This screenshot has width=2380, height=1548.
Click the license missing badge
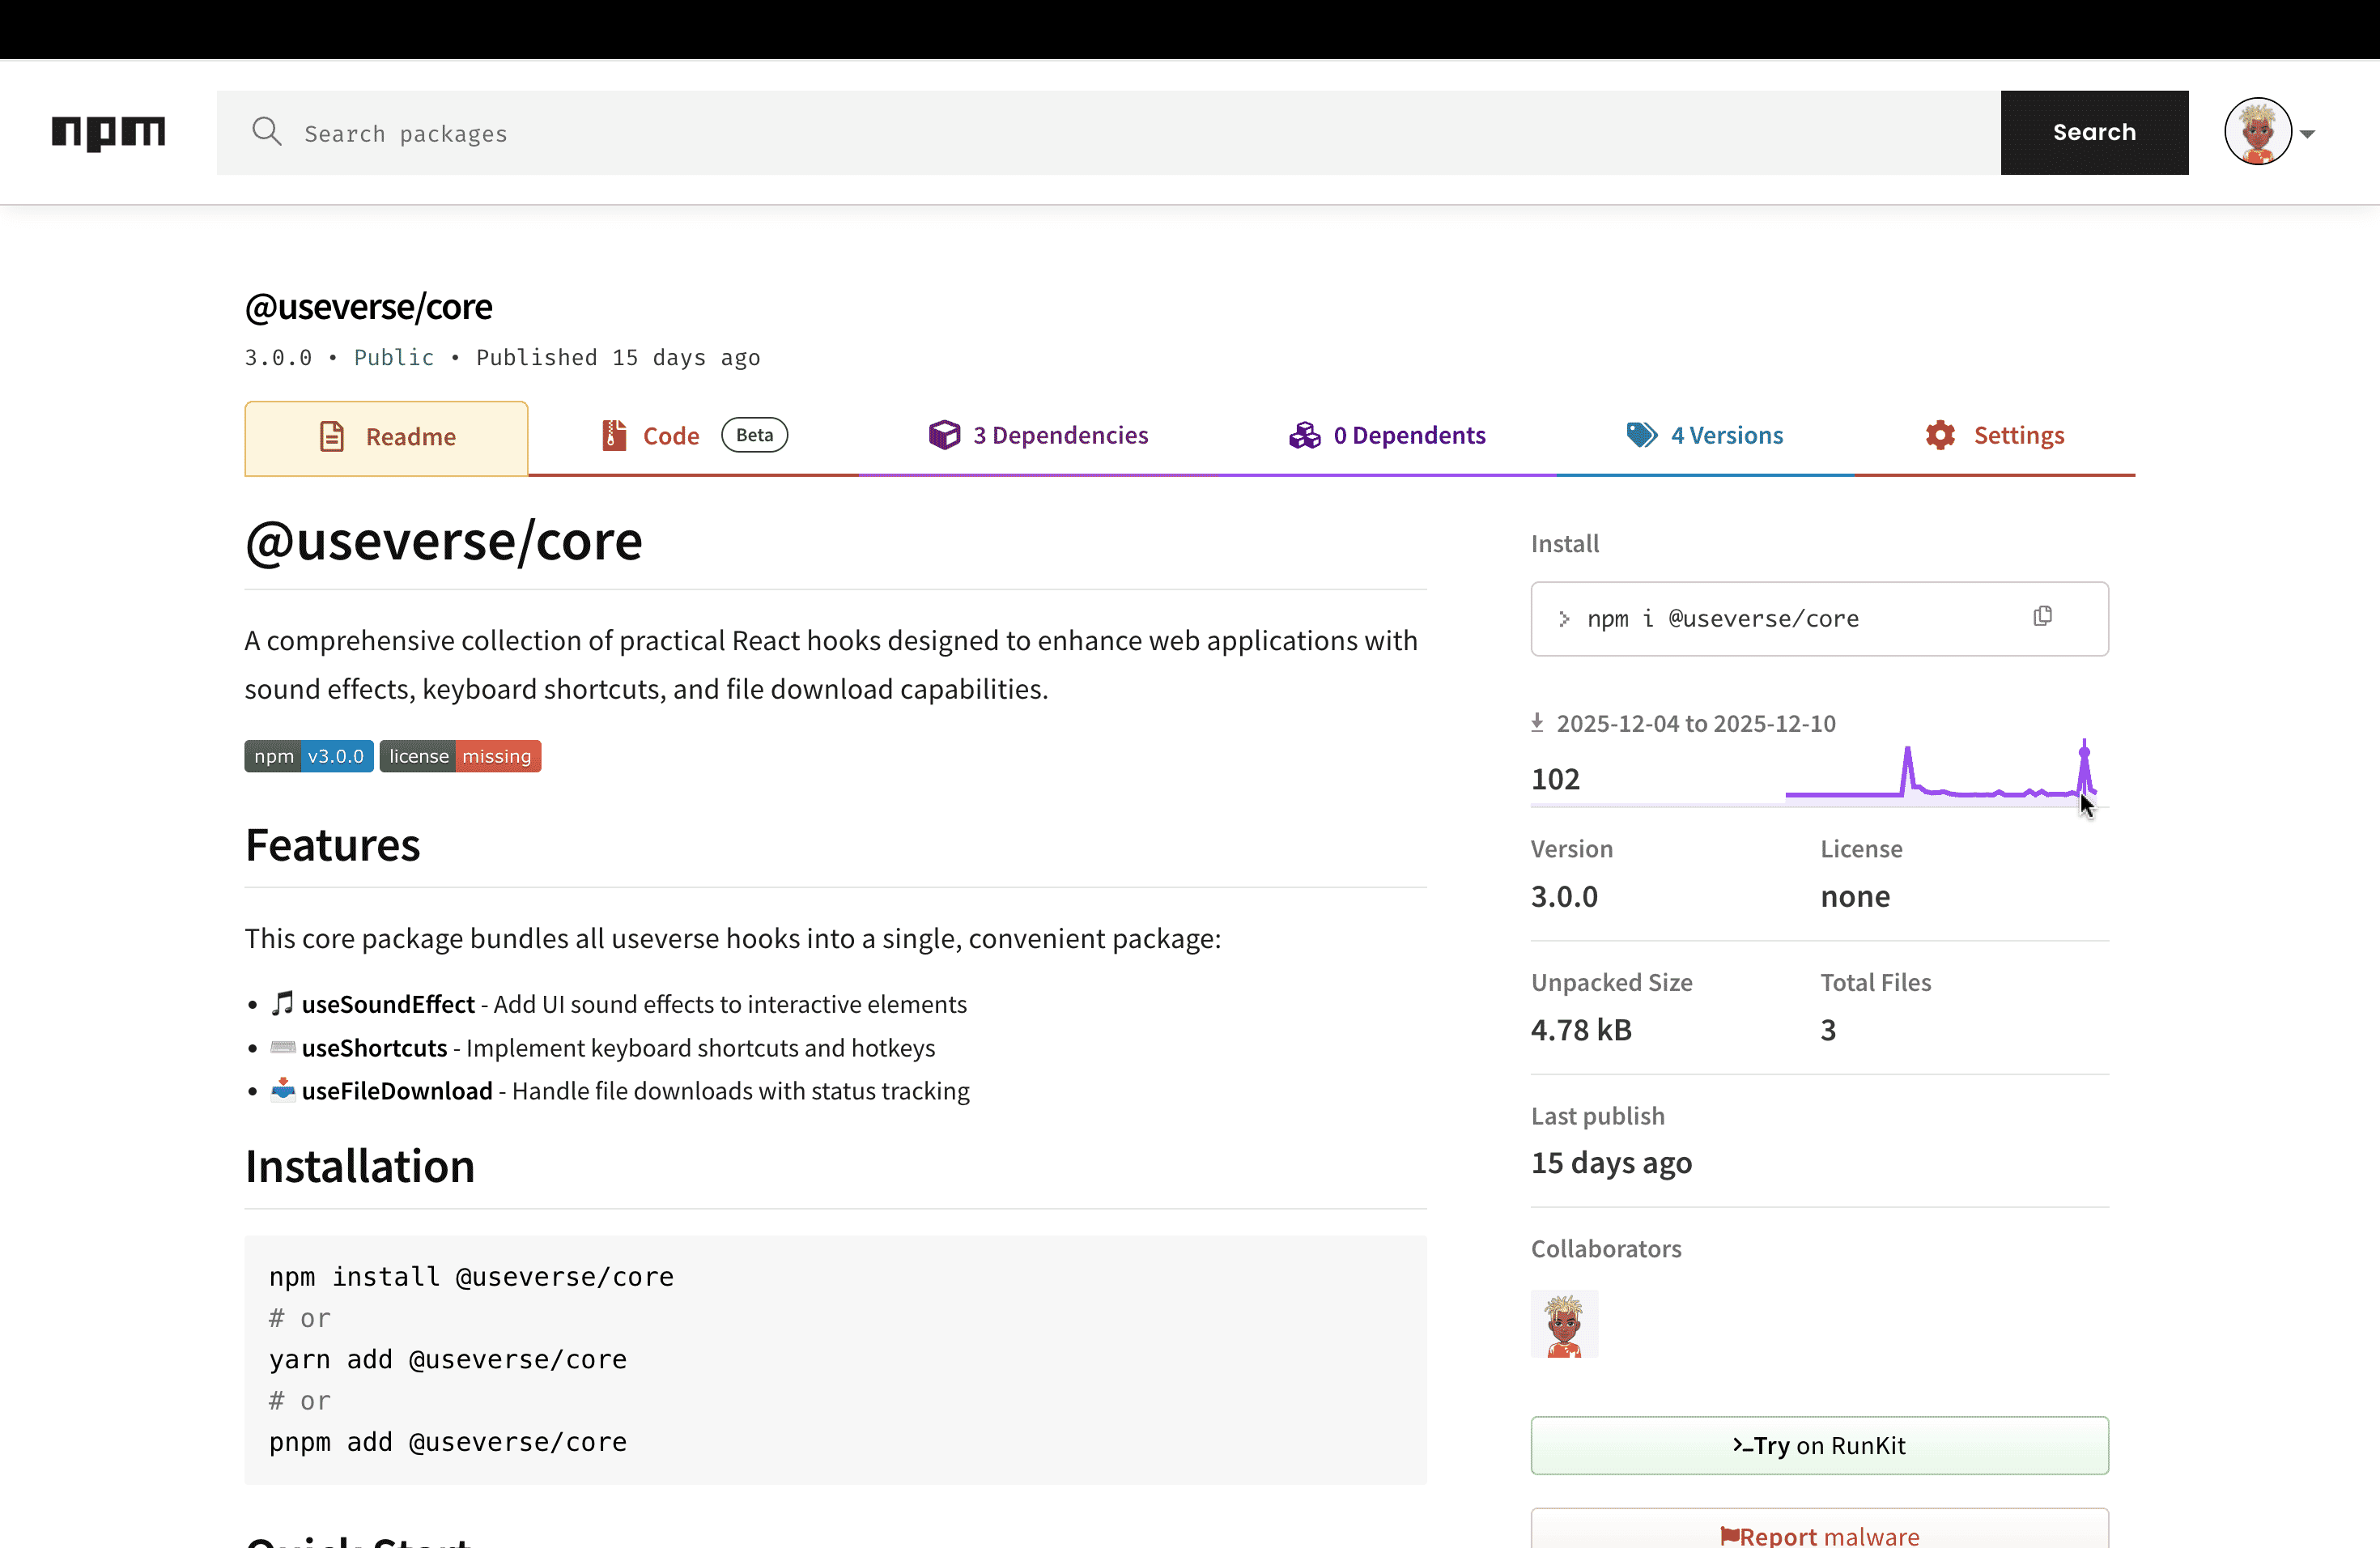(x=460, y=756)
